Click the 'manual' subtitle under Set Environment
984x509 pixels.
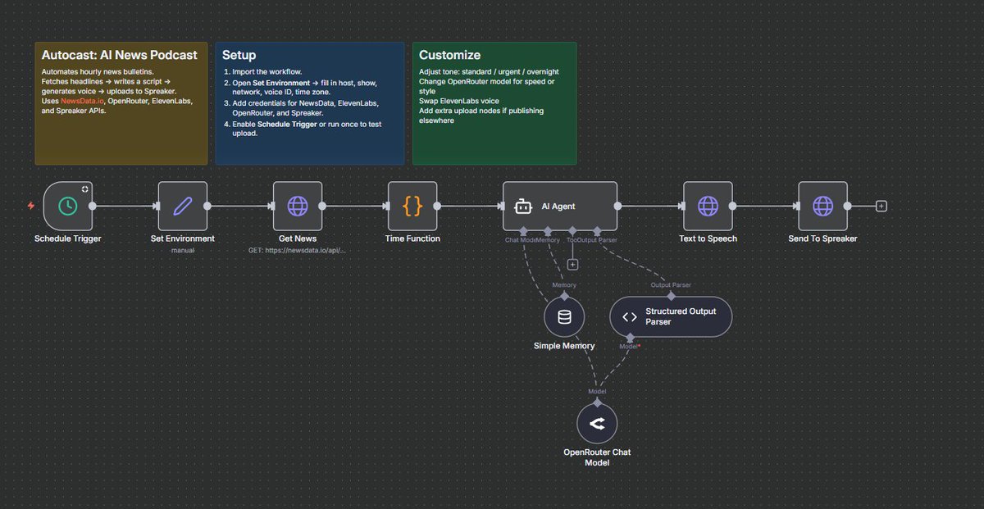(183, 249)
